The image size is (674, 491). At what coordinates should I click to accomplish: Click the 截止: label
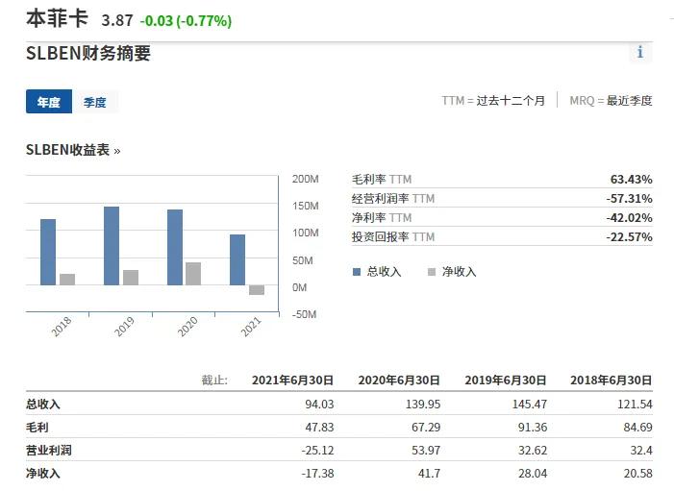coord(214,381)
